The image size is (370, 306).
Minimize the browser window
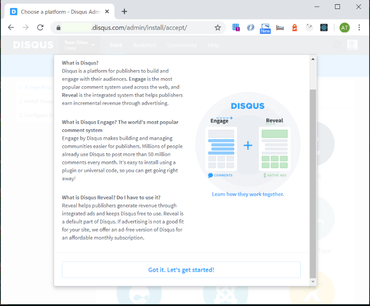[x=317, y=7]
